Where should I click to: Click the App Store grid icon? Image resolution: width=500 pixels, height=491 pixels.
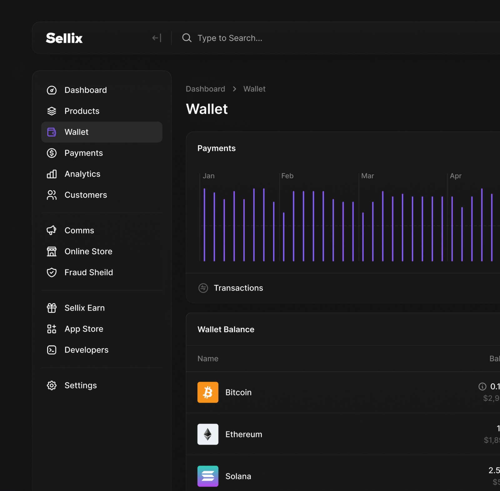tap(52, 329)
